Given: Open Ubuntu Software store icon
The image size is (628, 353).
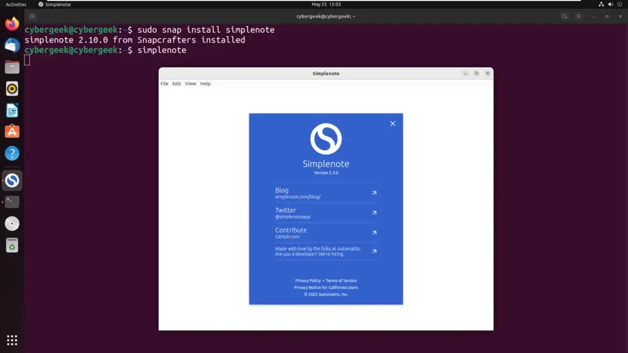Looking at the screenshot, I should pyautogui.click(x=12, y=132).
